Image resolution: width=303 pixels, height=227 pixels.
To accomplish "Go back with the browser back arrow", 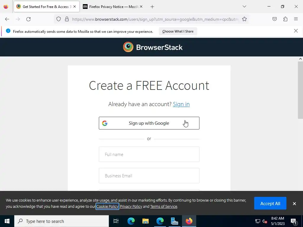I will 7,19.
